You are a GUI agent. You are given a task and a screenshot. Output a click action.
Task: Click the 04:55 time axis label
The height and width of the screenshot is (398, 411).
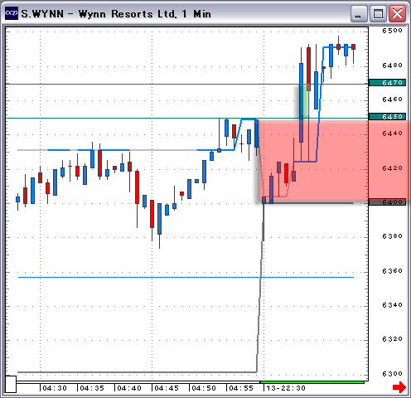(x=241, y=388)
